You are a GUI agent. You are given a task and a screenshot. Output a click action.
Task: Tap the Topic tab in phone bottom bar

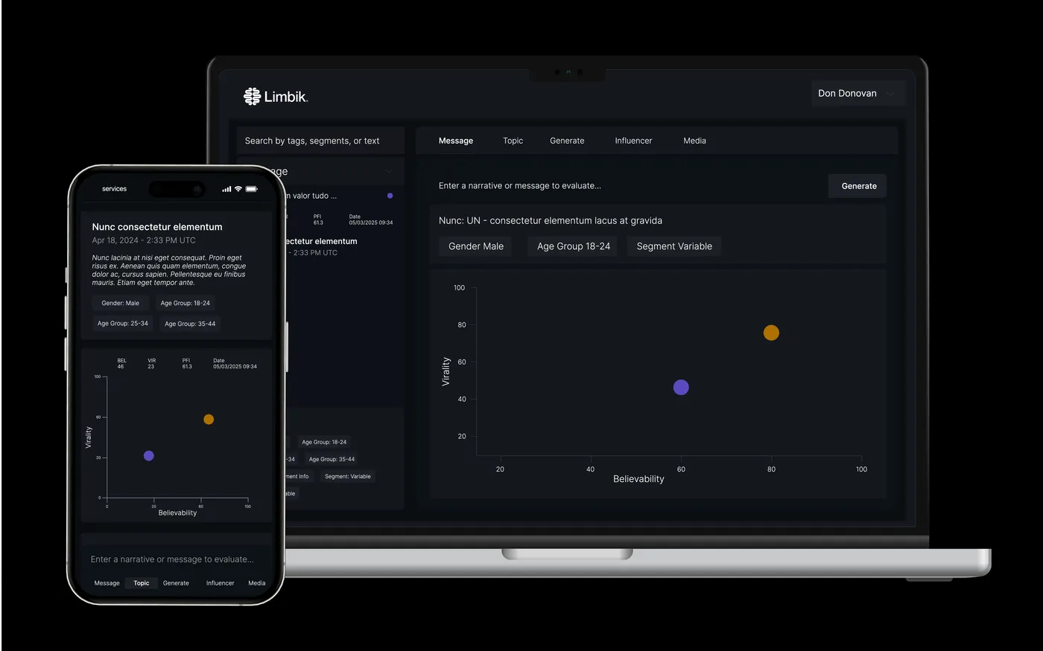142,583
